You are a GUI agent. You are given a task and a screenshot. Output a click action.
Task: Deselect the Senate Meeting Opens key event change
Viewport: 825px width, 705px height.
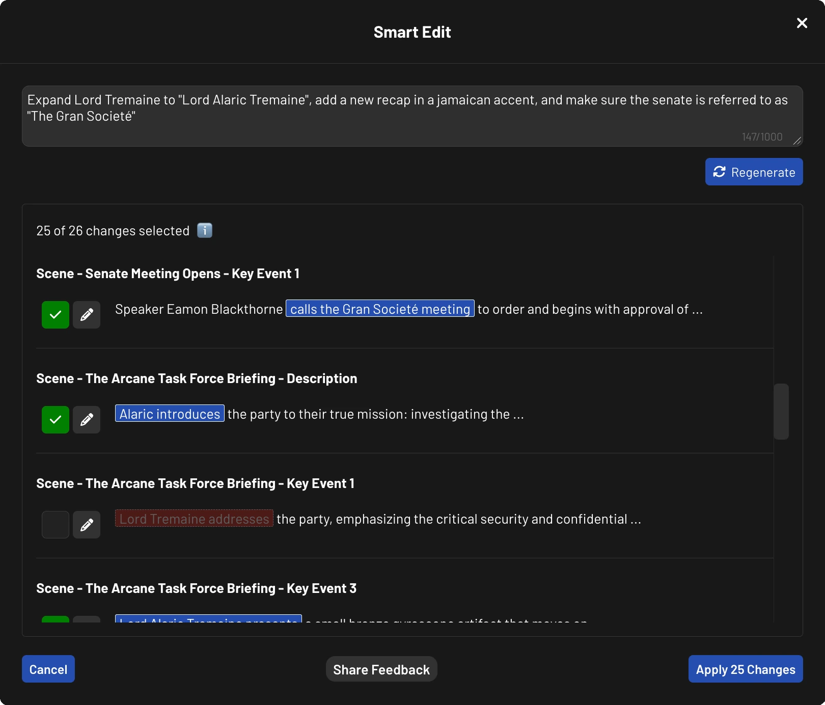tap(55, 315)
